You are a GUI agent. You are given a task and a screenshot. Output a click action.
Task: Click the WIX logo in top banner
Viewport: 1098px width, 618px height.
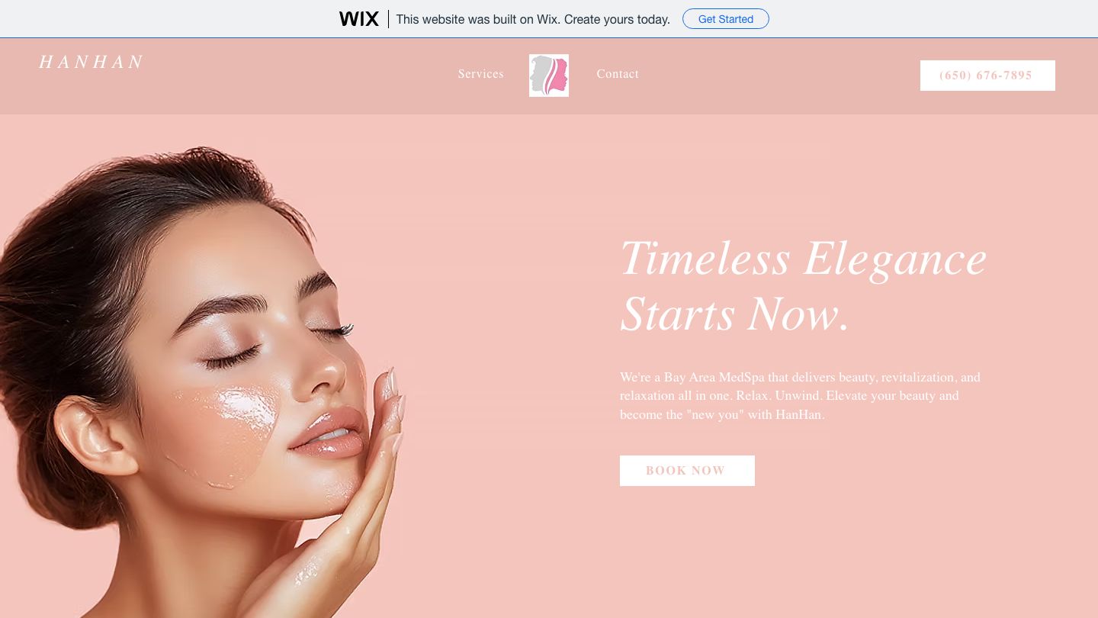359,19
